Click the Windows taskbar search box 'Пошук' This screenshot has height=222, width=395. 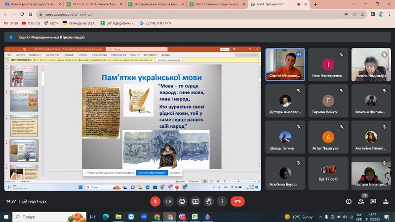49,217
